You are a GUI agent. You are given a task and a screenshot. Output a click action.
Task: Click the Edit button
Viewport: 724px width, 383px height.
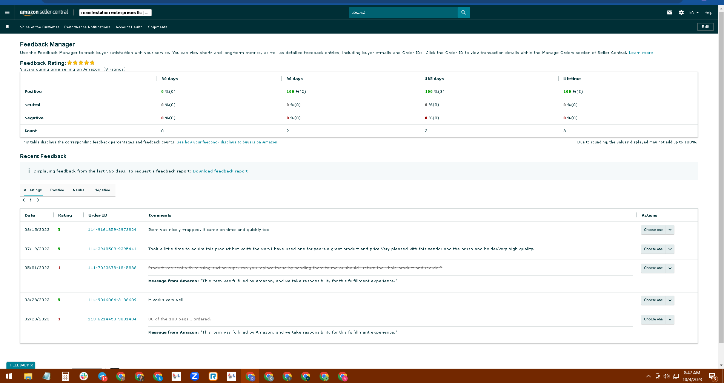(706, 27)
